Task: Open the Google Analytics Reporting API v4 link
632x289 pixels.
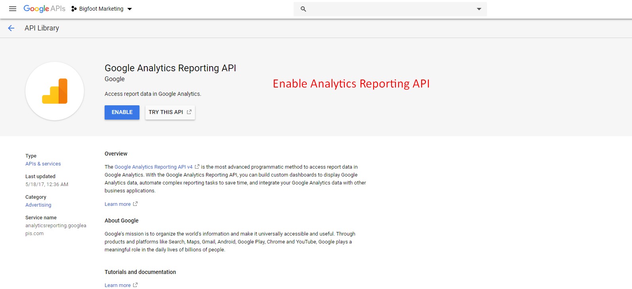Action: pyautogui.click(x=153, y=167)
